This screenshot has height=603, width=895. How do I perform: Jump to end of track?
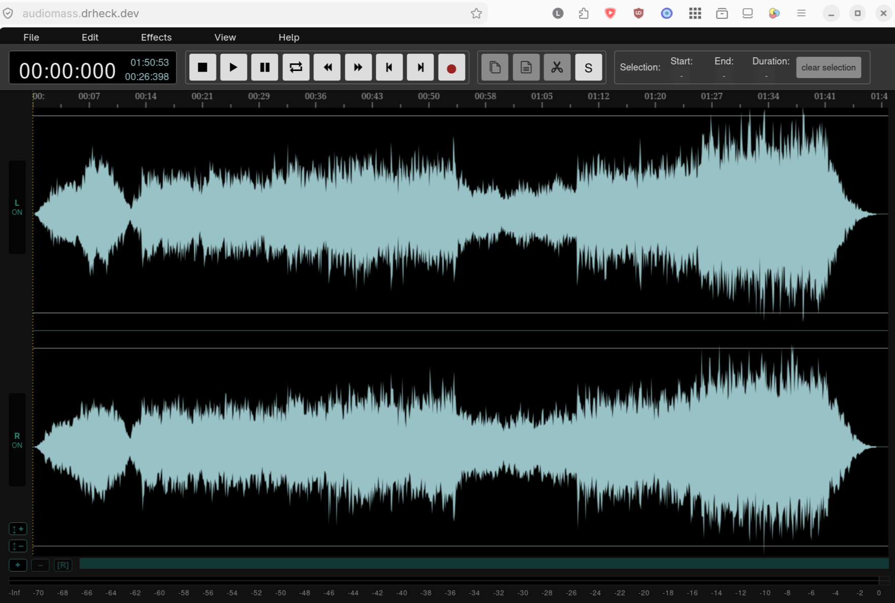click(420, 67)
